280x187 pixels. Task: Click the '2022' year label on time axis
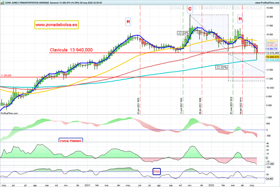point(211,185)
